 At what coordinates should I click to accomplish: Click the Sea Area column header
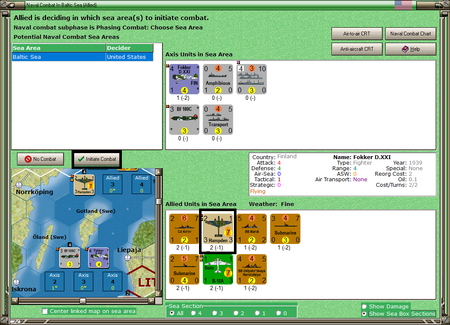(x=59, y=48)
